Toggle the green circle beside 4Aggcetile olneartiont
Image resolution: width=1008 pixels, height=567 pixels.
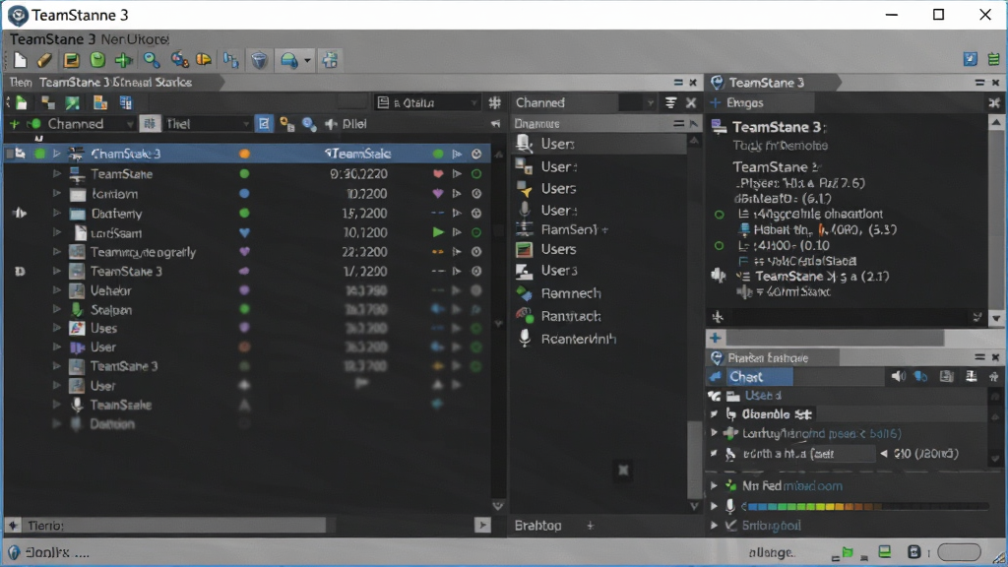pyautogui.click(x=720, y=214)
